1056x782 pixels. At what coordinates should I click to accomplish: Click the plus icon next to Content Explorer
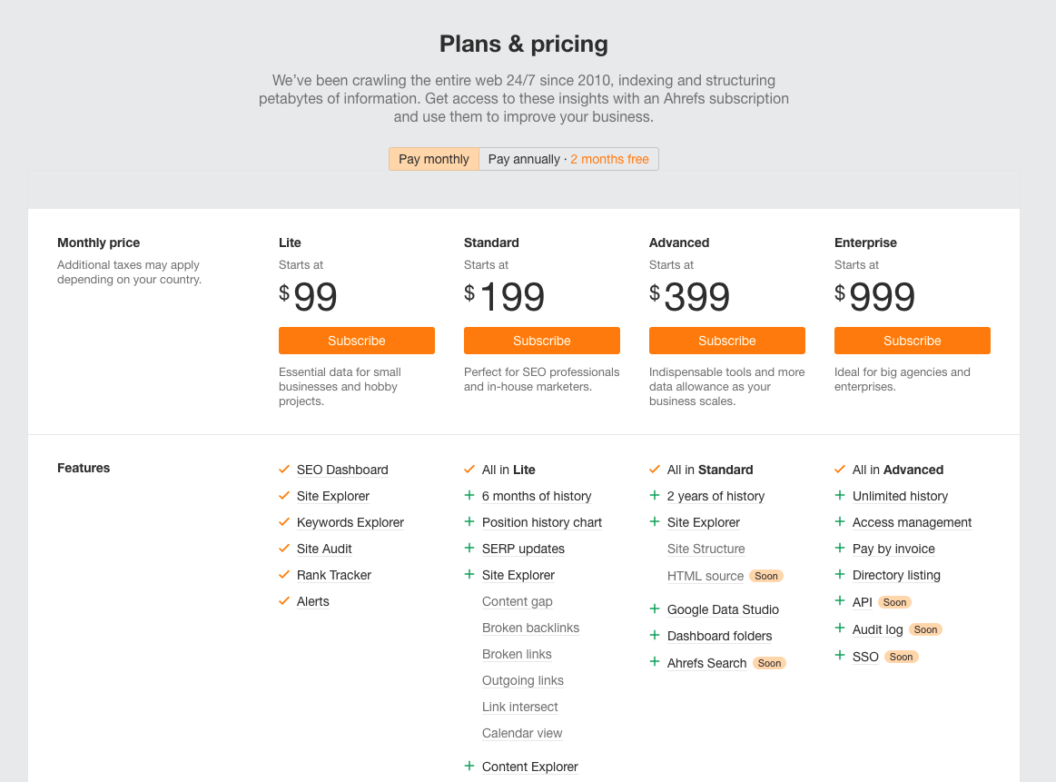pyautogui.click(x=469, y=766)
